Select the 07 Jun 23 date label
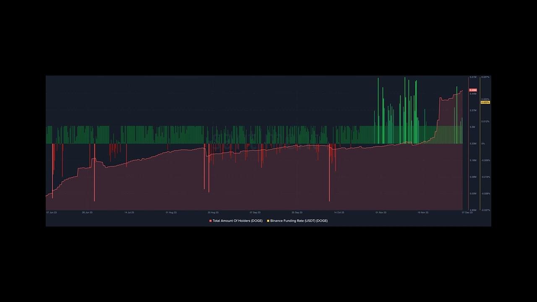The height and width of the screenshot is (302, 537). 52,213
